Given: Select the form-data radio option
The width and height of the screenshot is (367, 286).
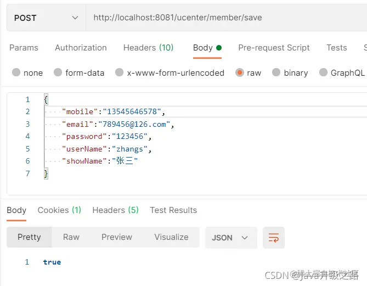Looking at the screenshot, I should (x=79, y=73).
